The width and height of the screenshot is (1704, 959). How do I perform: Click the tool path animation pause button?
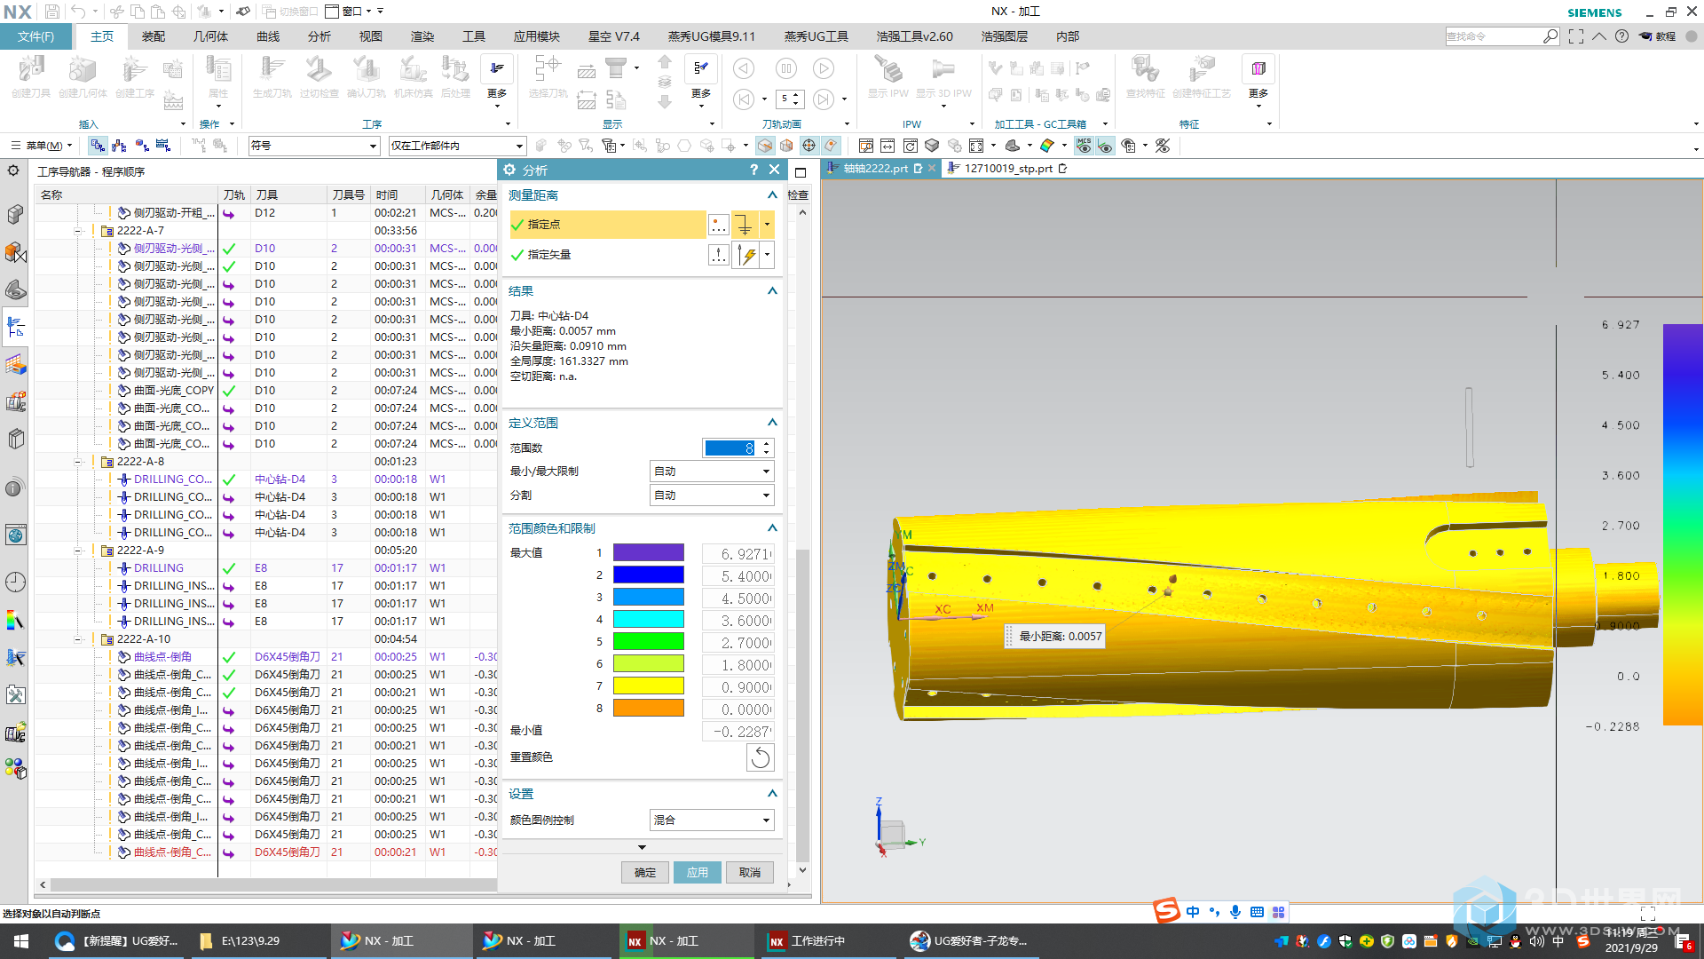click(x=786, y=68)
